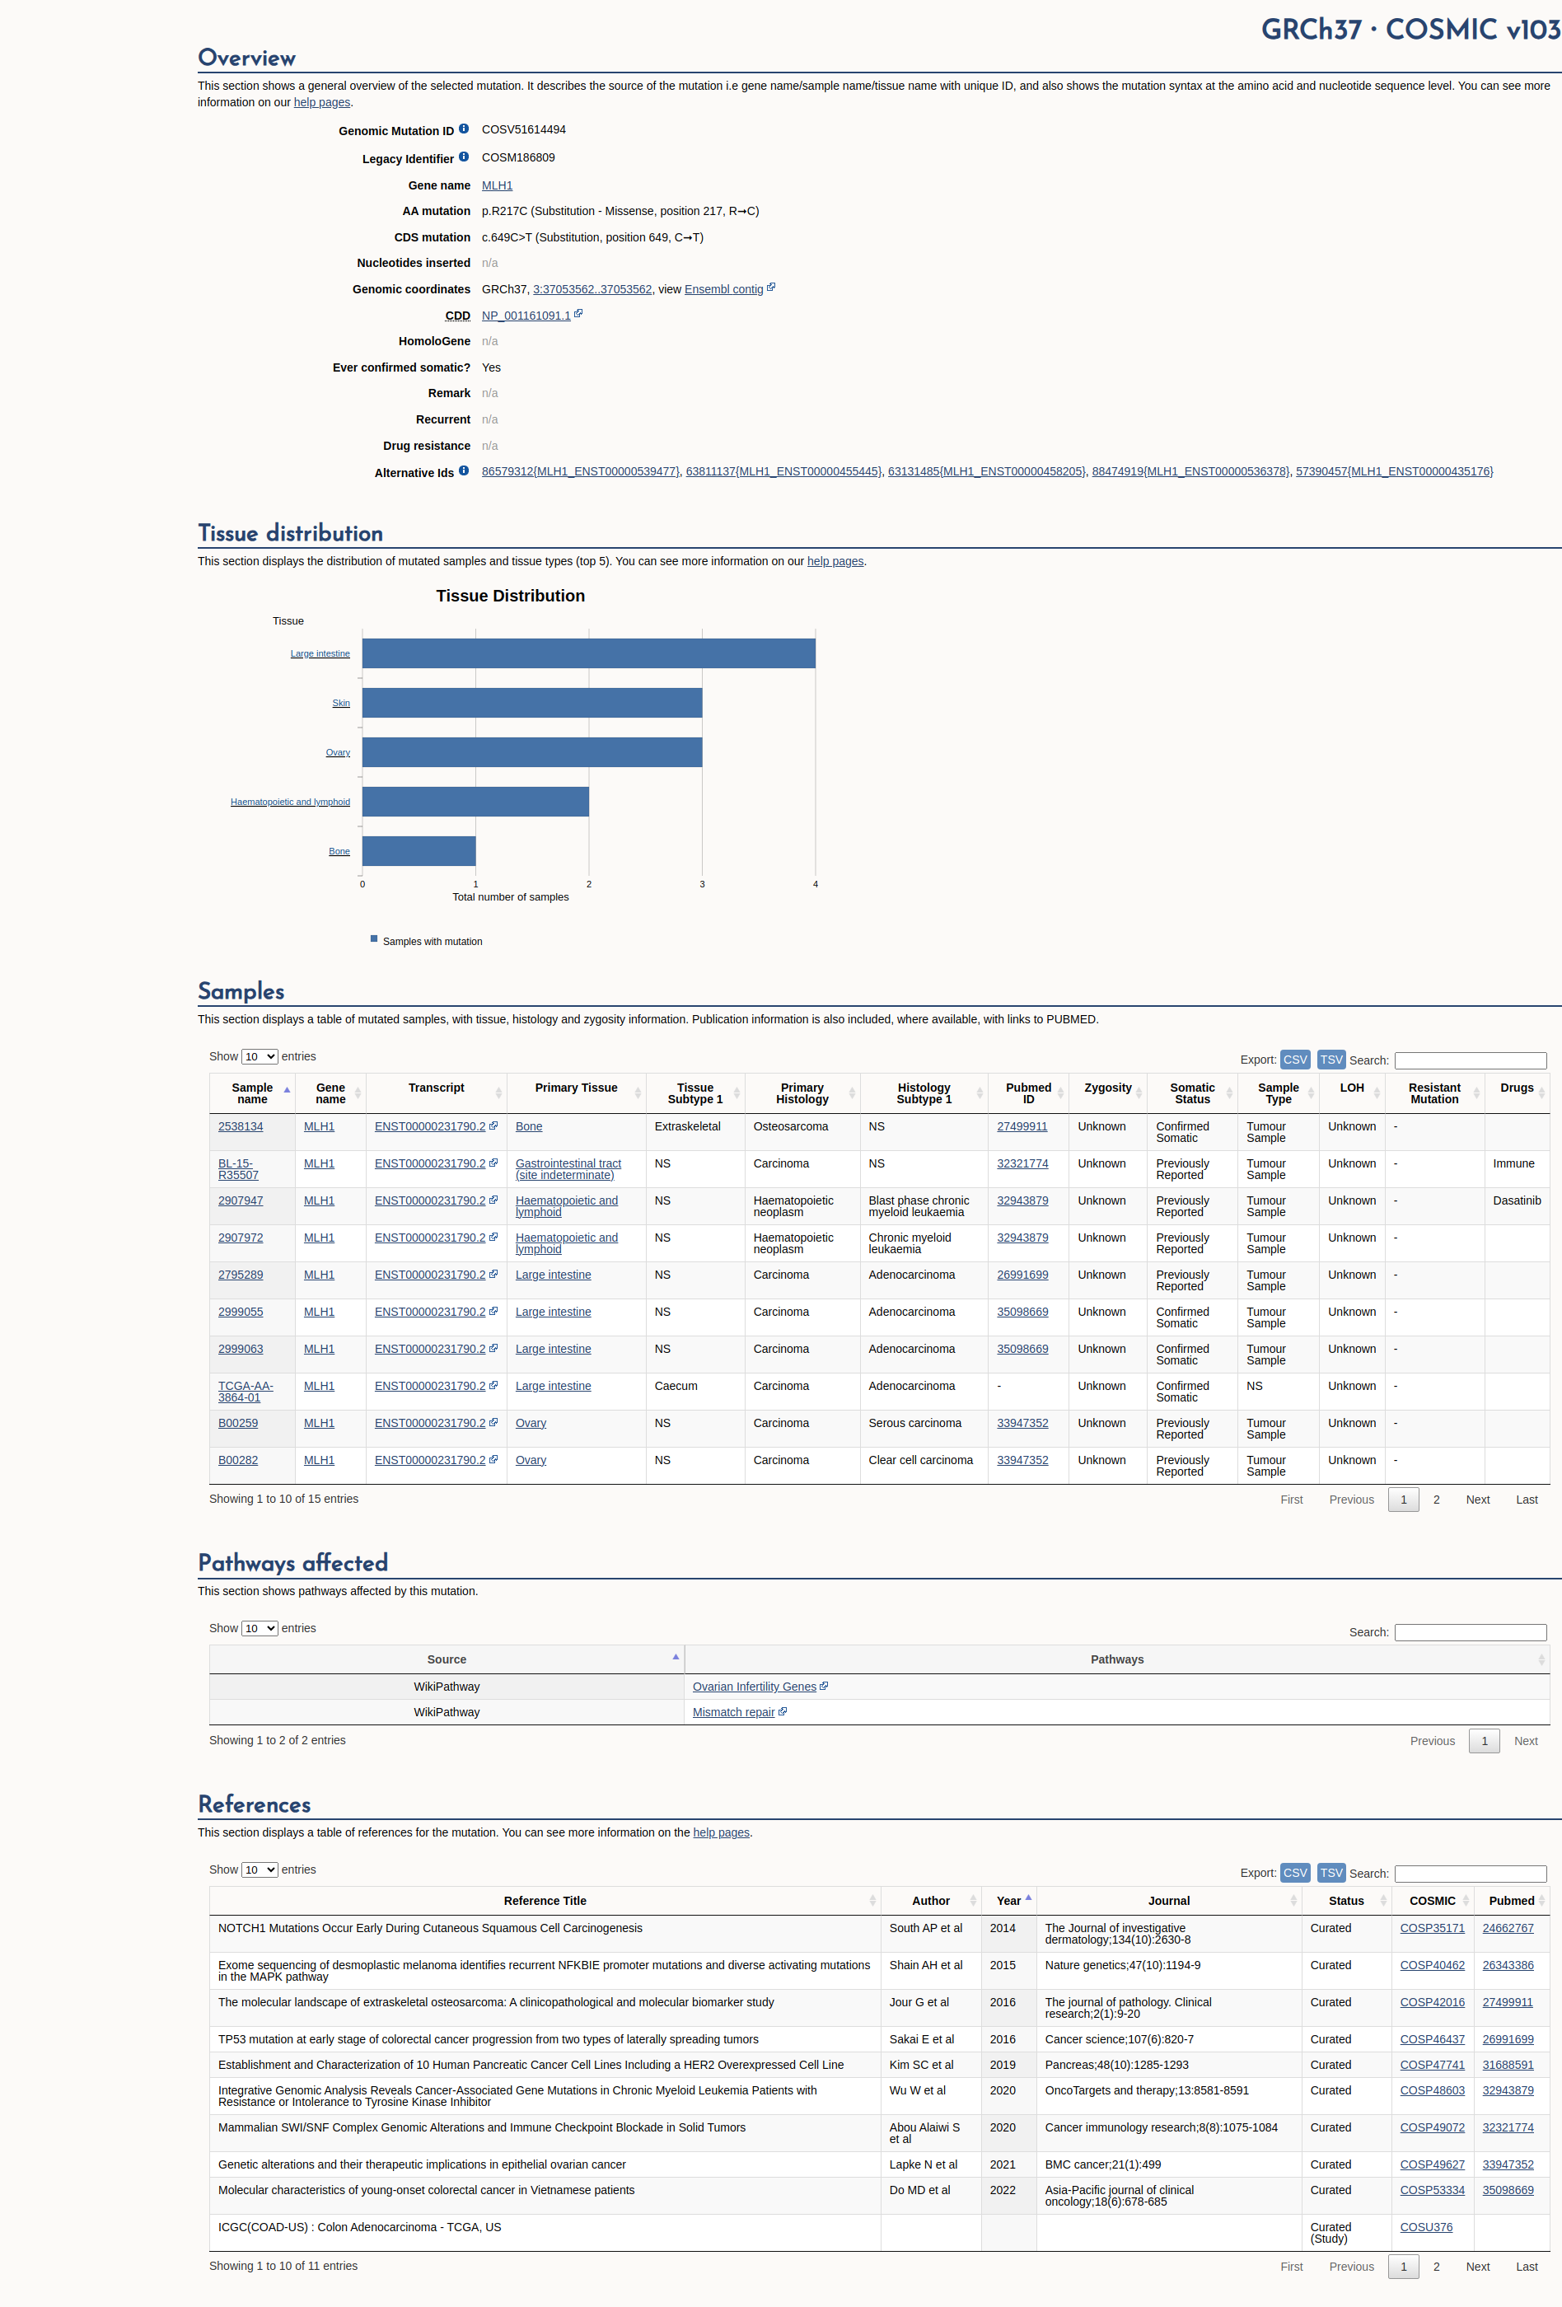Go to page 2 of samples table

[x=1436, y=1499]
